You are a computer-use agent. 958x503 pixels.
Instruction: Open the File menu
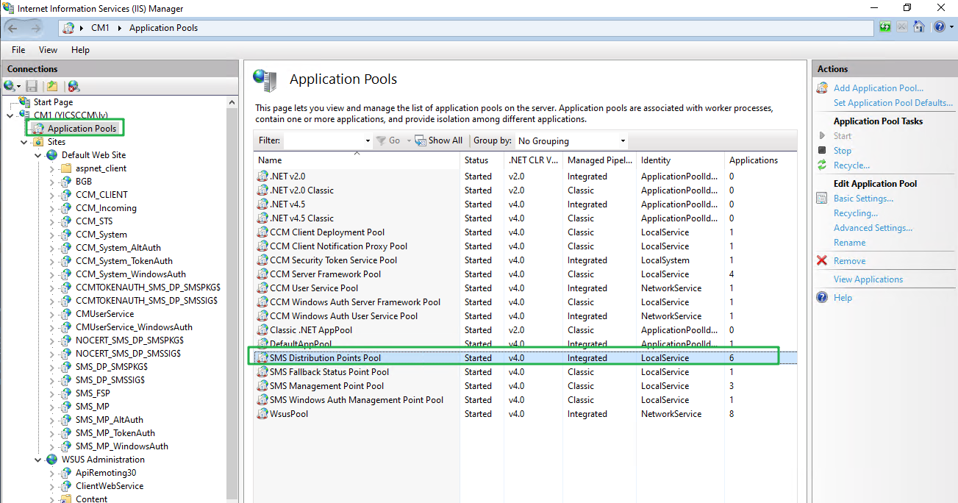pos(18,50)
